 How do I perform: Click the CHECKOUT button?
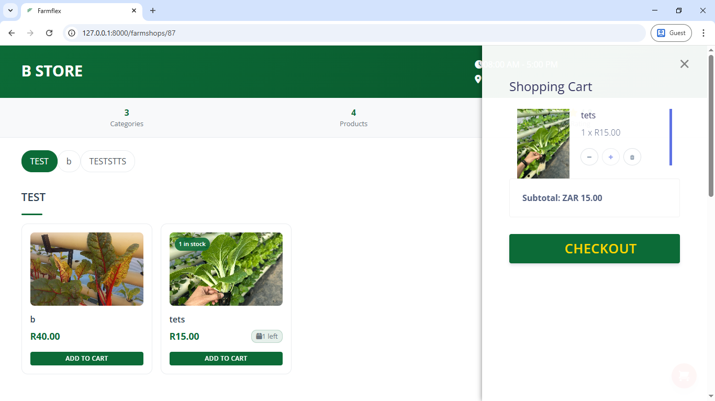[x=595, y=249]
